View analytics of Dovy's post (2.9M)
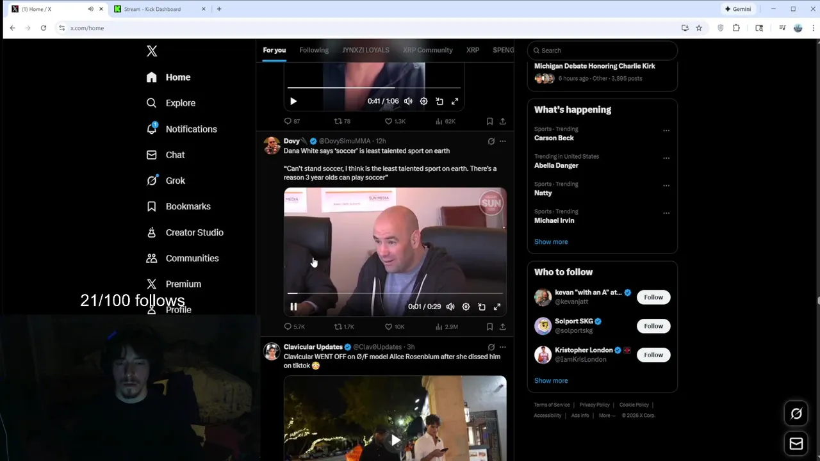The image size is (820, 461). pos(447,327)
